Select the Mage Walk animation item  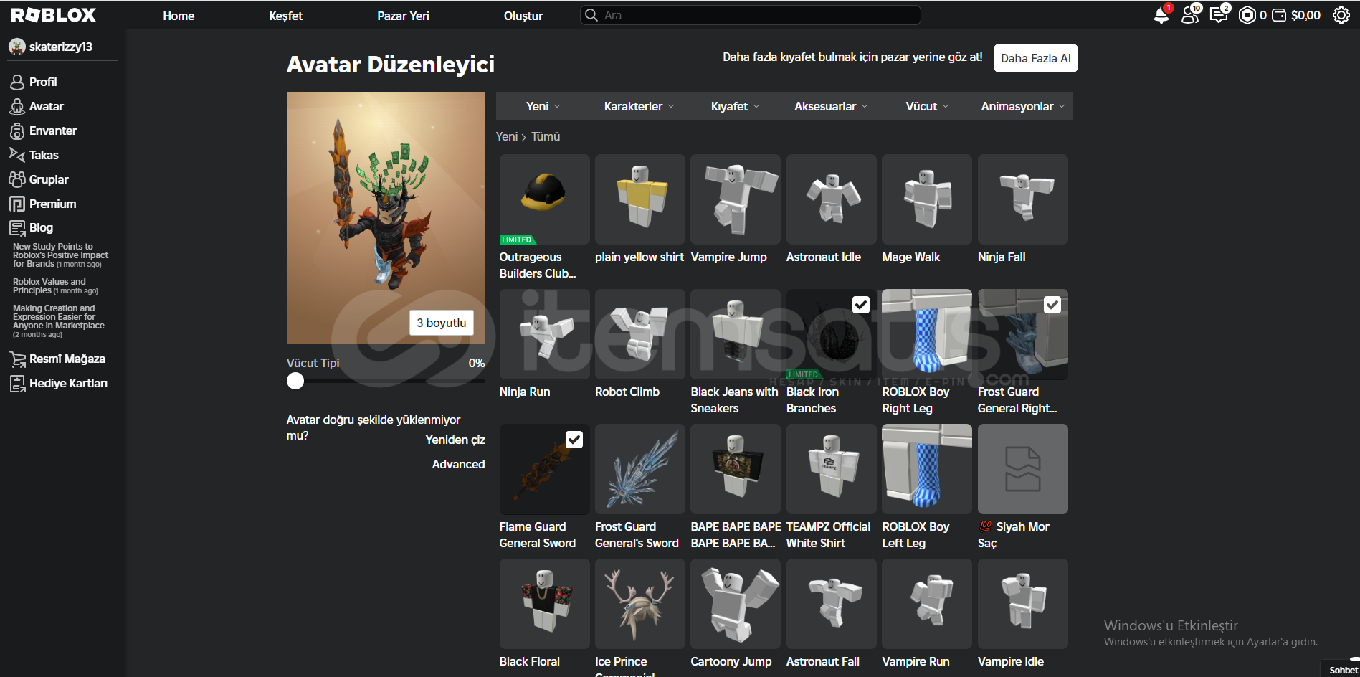(927, 199)
